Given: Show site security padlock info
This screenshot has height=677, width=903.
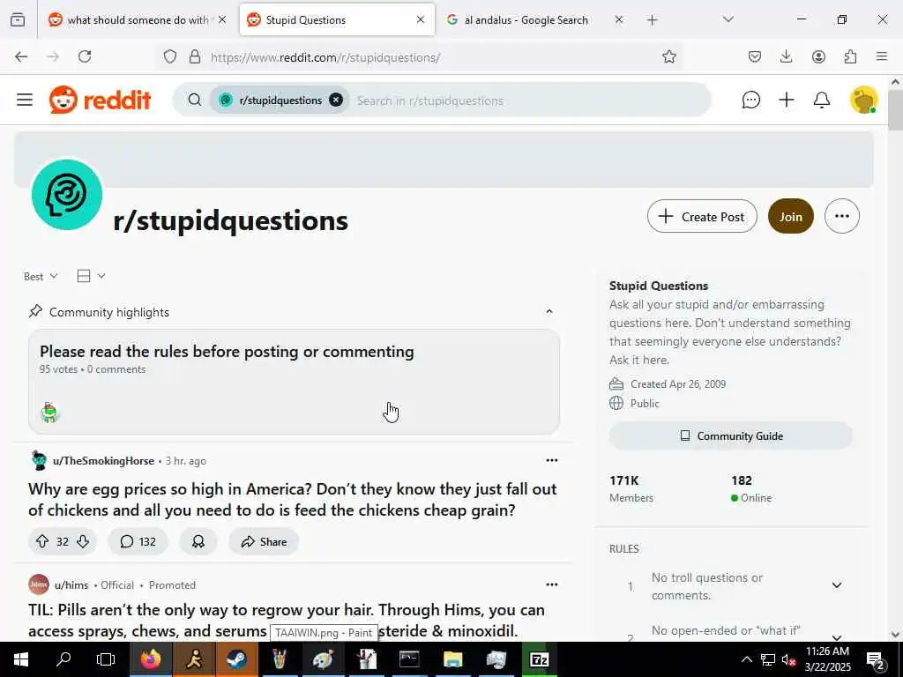Looking at the screenshot, I should click(x=195, y=56).
